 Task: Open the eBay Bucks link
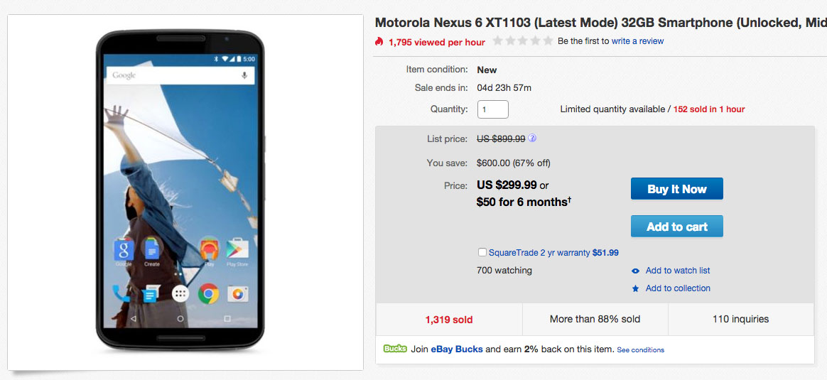[457, 349]
